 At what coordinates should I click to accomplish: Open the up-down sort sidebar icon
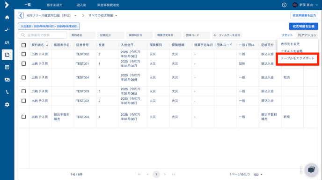[x=7, y=92]
